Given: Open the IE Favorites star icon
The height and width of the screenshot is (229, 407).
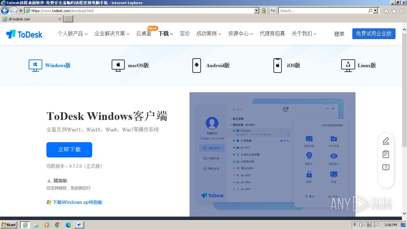Looking at the screenshot, I should [394, 11].
